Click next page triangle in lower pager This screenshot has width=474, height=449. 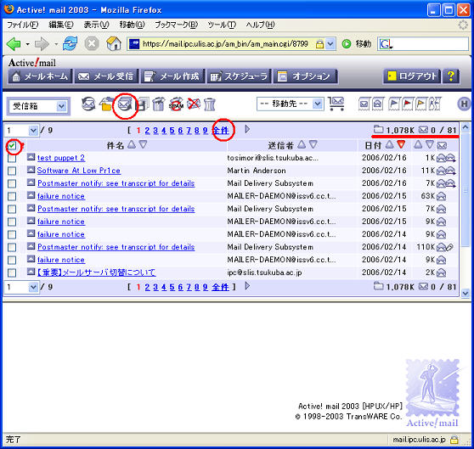pyautogui.click(x=247, y=286)
